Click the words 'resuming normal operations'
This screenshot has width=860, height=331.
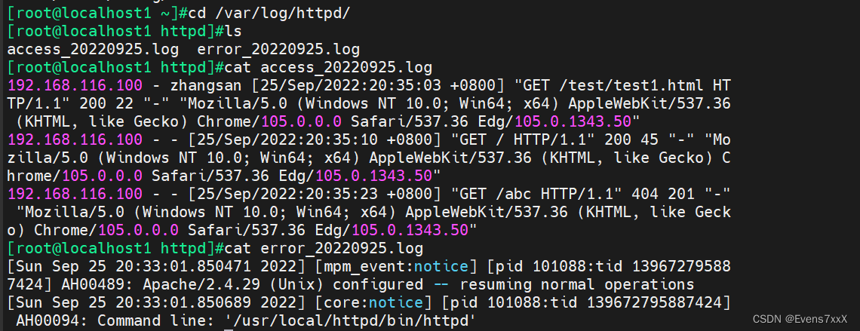(x=576, y=284)
